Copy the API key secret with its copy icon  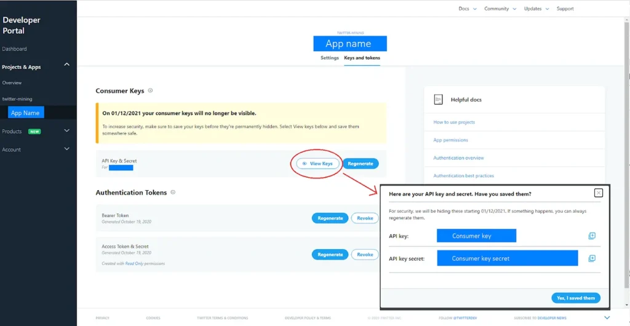point(591,258)
